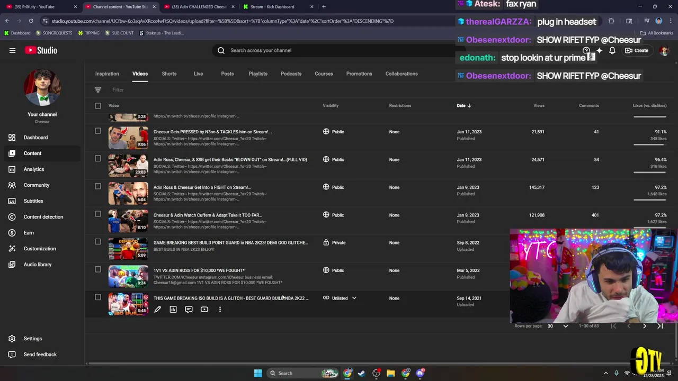Click the YouTube Studio logo

[x=41, y=50]
